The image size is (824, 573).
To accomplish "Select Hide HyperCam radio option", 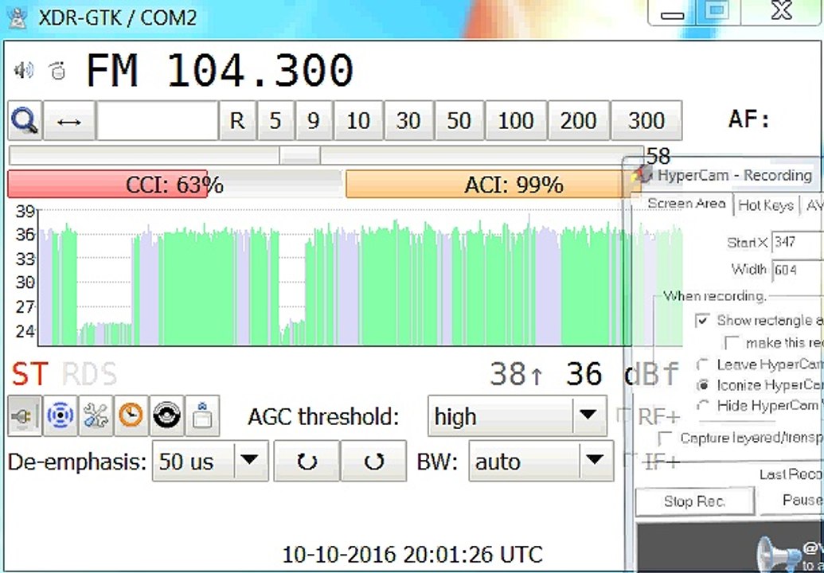I will coord(703,405).
